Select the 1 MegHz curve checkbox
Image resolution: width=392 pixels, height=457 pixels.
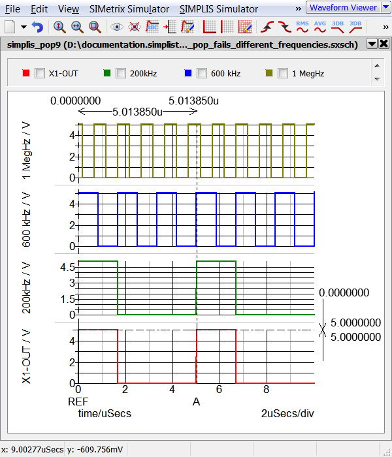[282, 73]
